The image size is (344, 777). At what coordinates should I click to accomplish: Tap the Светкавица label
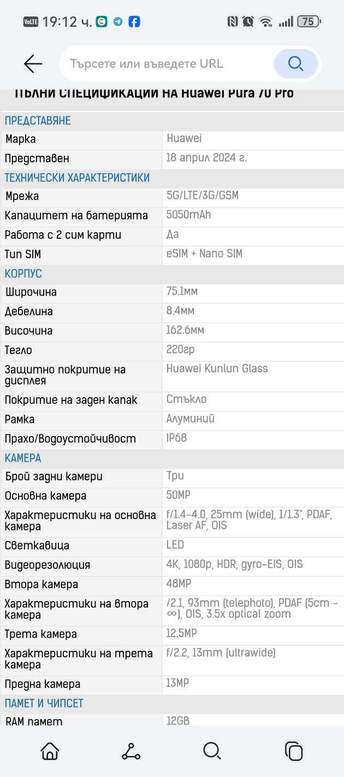[x=37, y=546]
